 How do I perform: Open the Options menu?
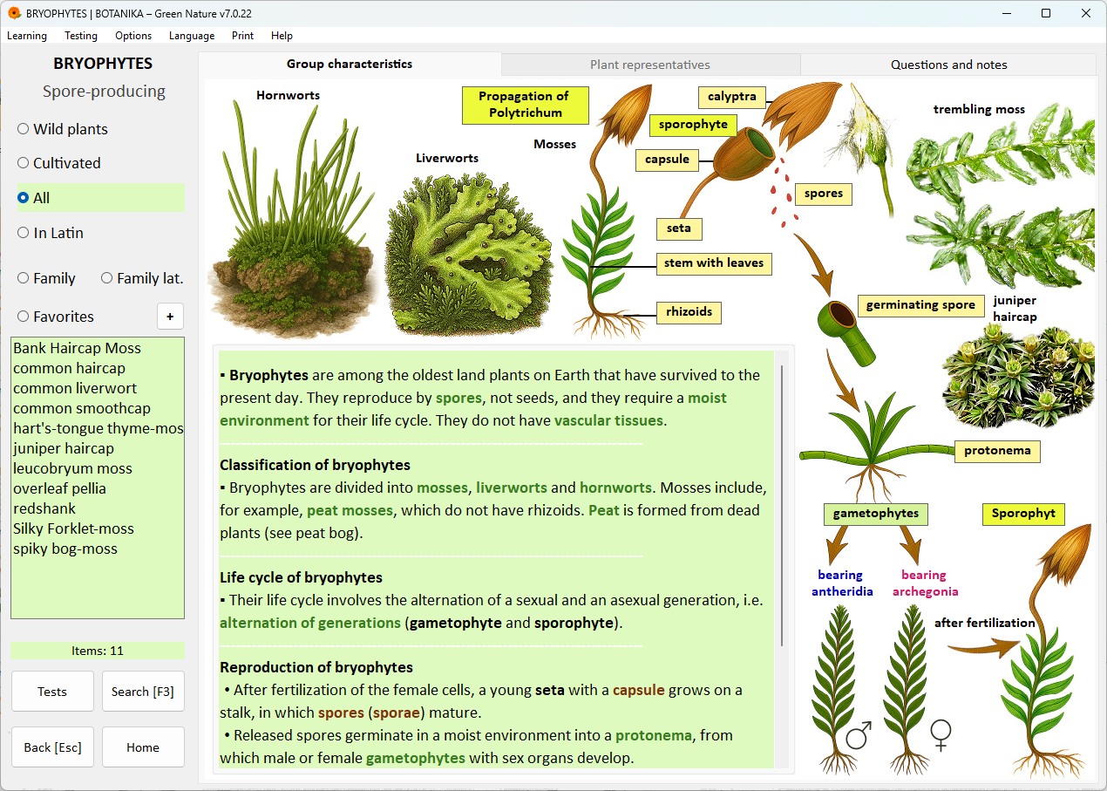[133, 36]
